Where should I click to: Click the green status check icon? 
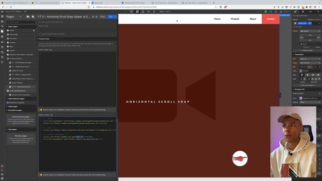266,12
